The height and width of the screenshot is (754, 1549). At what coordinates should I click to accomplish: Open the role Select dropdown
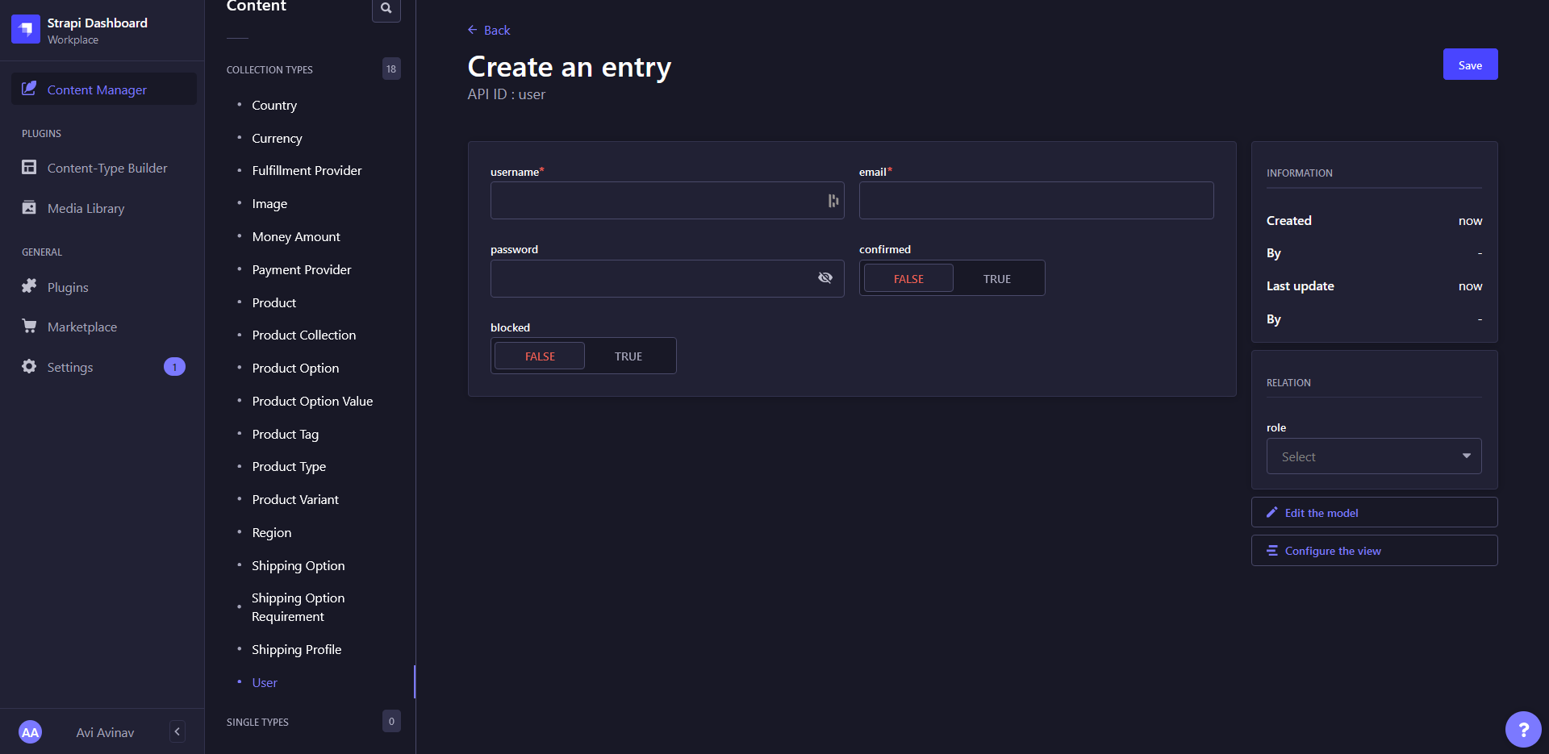pos(1374,456)
